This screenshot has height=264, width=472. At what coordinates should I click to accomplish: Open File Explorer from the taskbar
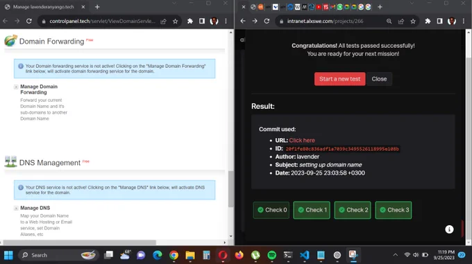click(190, 255)
